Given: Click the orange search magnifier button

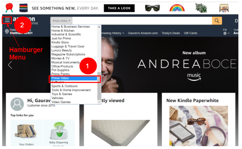Looking at the screenshot, I should tap(217, 21).
